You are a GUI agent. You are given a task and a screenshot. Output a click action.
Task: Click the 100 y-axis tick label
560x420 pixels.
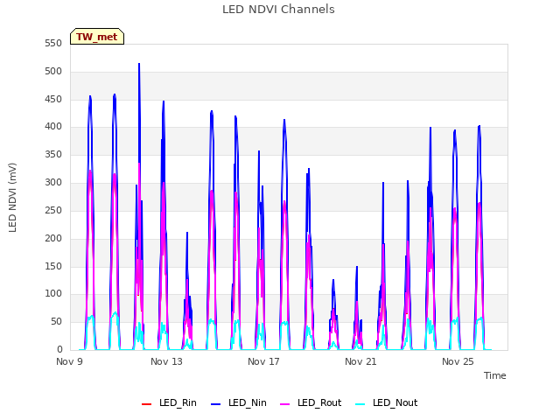coord(53,294)
